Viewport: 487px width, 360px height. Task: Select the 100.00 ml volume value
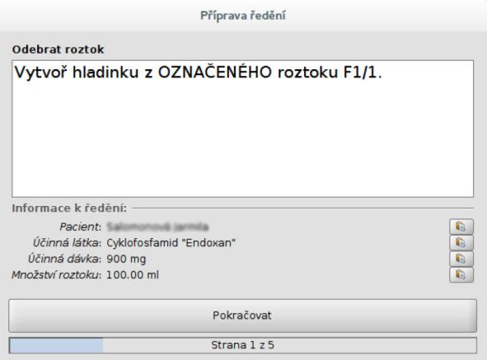coord(133,275)
